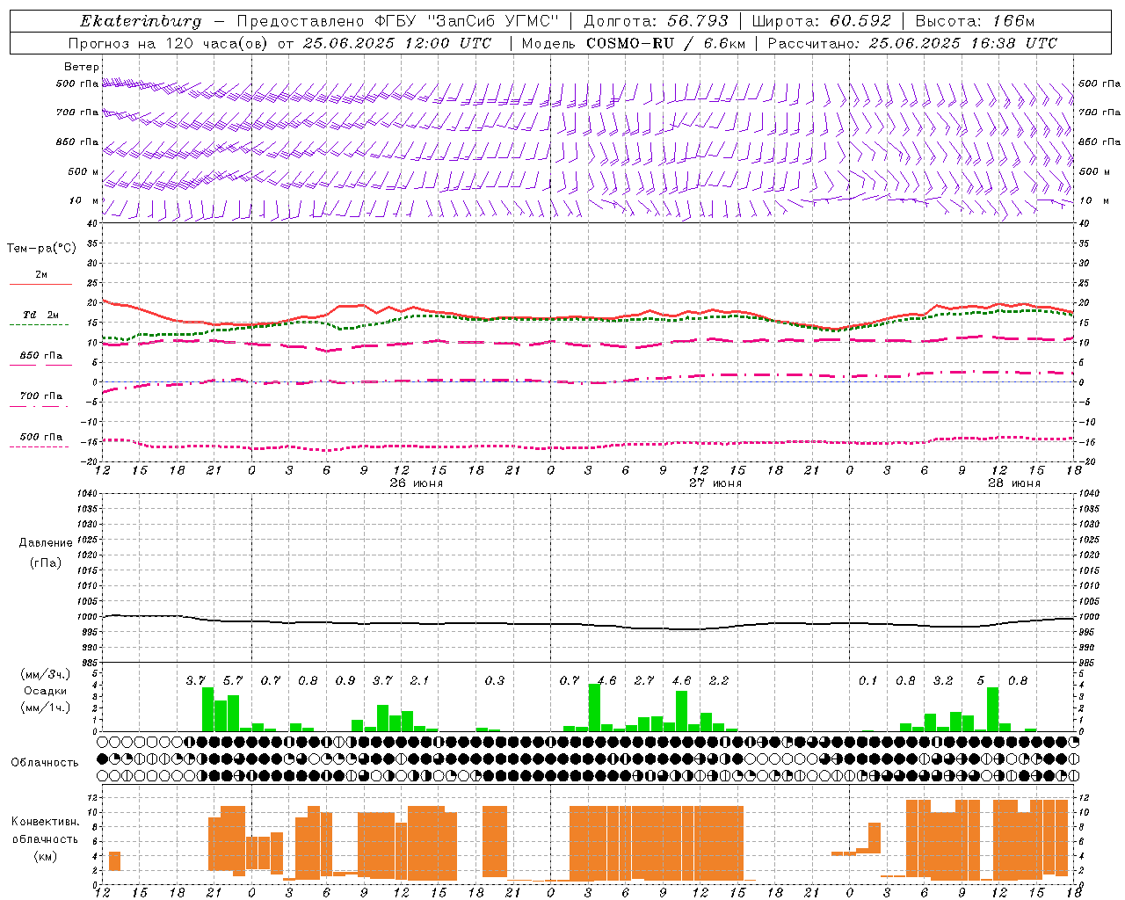Click the 'Конвективн.' convective cloud label
Image resolution: width=1125 pixels, height=900 pixels.
point(45,822)
